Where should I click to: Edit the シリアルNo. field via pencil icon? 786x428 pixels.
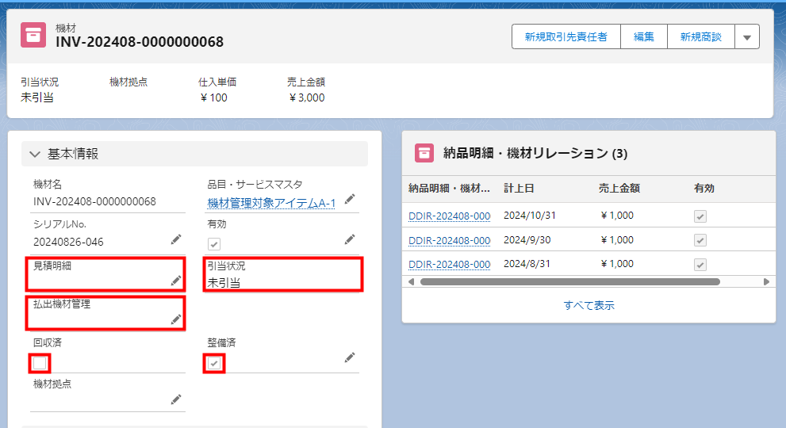click(x=176, y=239)
